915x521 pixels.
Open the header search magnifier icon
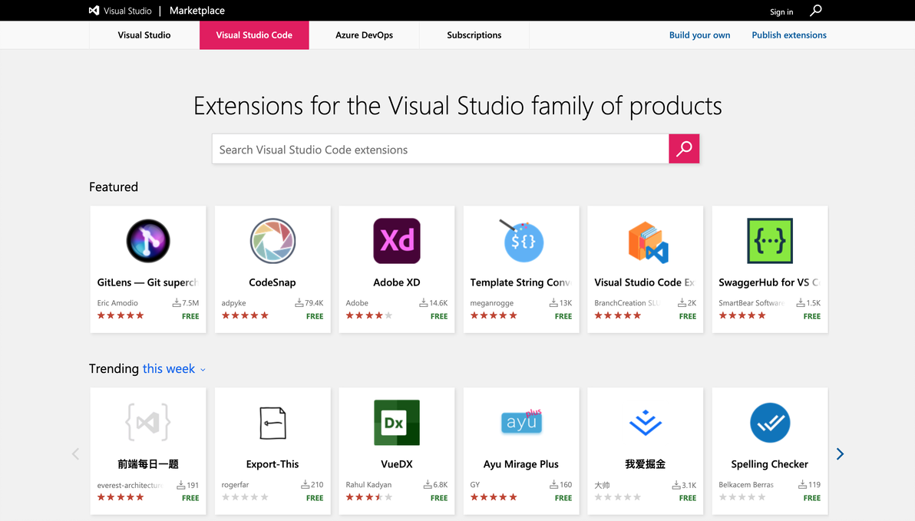click(x=816, y=11)
